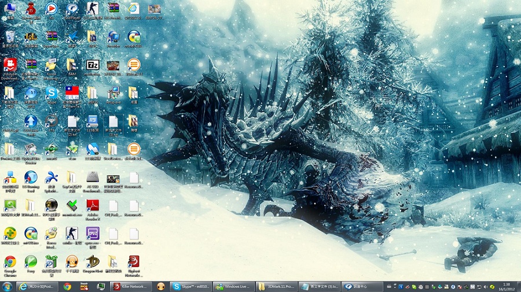Open the 7z archive file icon
Image resolution: width=521 pixels, height=292 pixels.
[x=93, y=65]
